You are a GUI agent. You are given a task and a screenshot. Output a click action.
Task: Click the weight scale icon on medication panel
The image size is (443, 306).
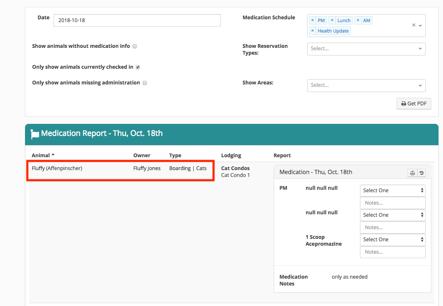coord(412,173)
